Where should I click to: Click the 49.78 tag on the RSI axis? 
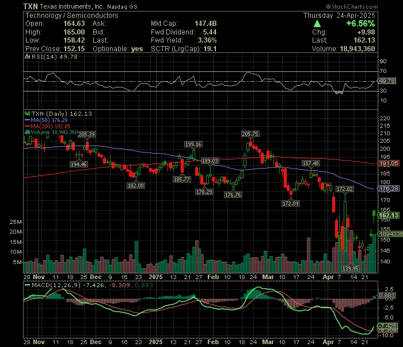(x=387, y=81)
